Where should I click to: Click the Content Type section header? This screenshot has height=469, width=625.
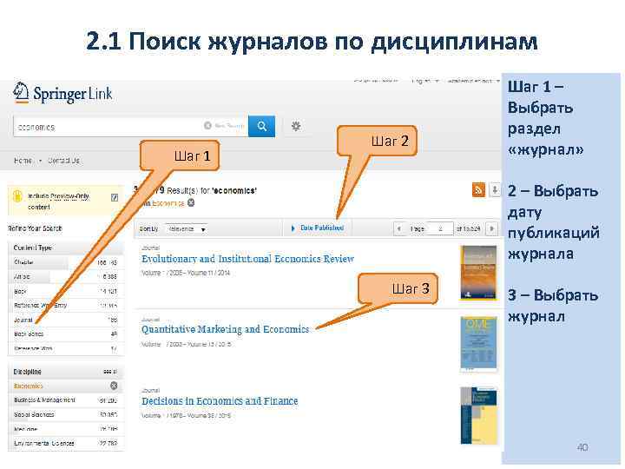(x=65, y=248)
